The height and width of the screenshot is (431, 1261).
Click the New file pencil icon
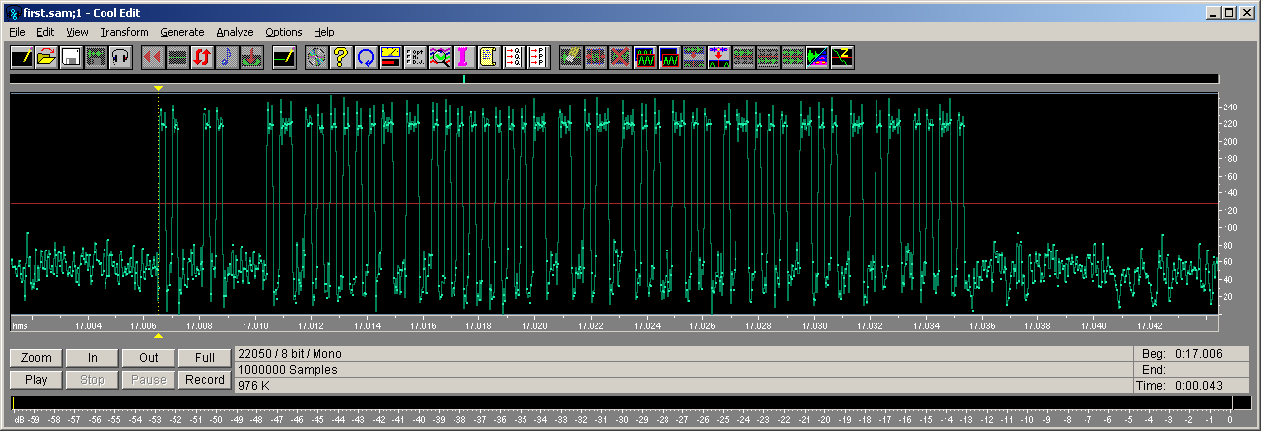pos(22,57)
